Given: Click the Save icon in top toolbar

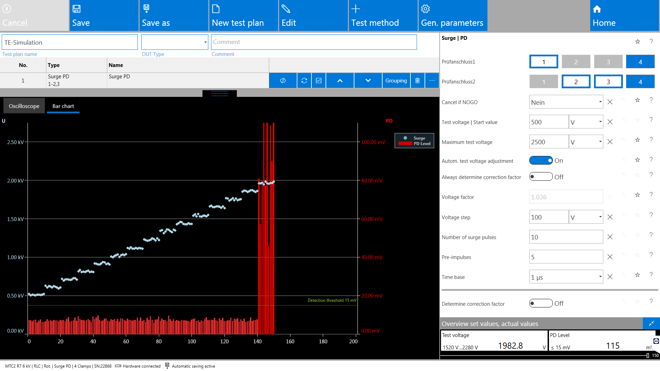Looking at the screenshot, I should 77,9.
